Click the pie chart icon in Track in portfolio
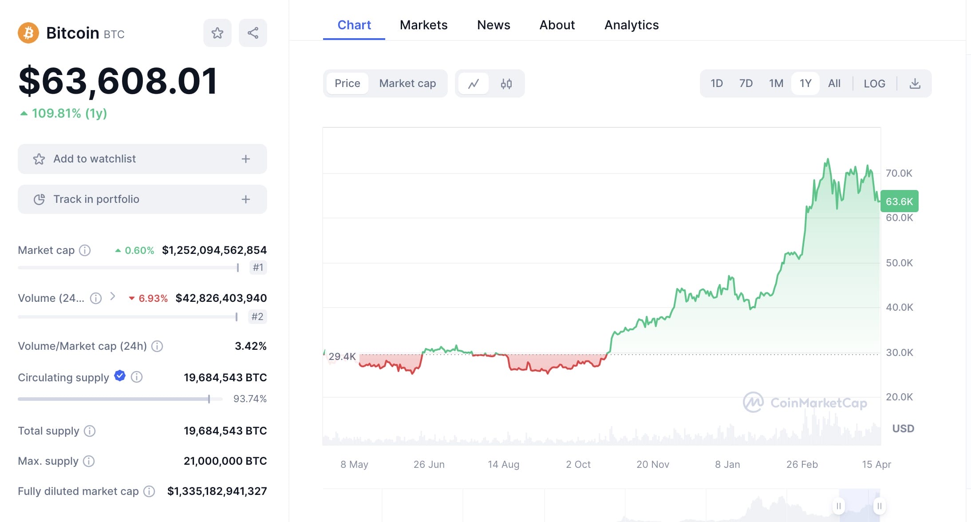The width and height of the screenshot is (971, 522). pos(39,199)
